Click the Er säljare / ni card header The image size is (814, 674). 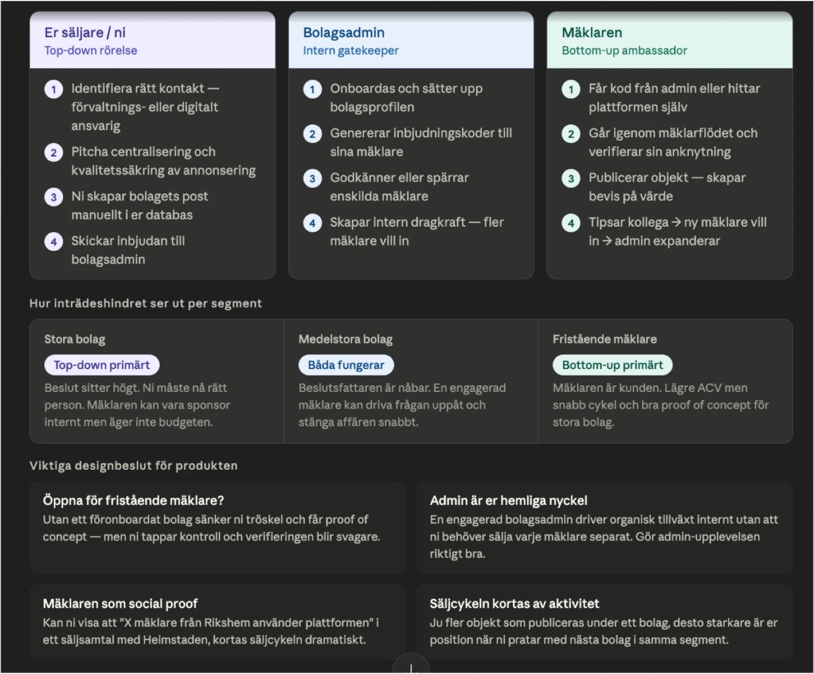153,41
